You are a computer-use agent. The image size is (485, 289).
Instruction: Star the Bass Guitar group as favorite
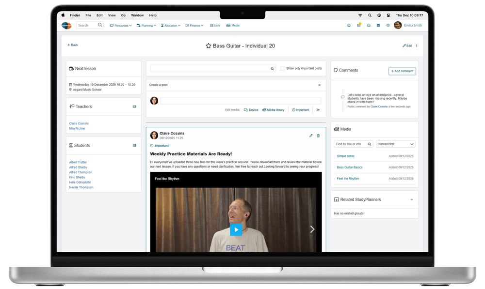point(209,46)
